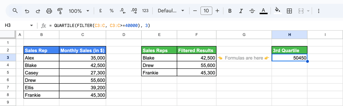
Task: Format cell as currency (£)
Action: click(x=100, y=11)
